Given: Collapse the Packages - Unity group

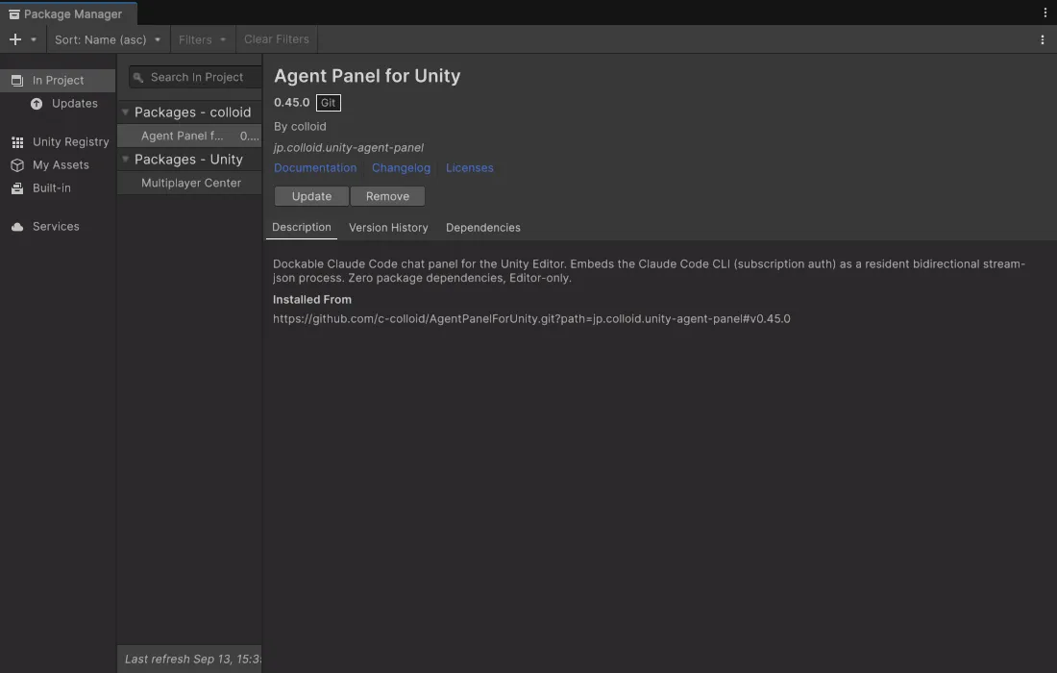Looking at the screenshot, I should click(x=125, y=160).
